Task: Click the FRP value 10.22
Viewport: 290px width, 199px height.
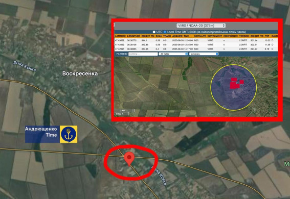Action: pyautogui.click(x=267, y=40)
